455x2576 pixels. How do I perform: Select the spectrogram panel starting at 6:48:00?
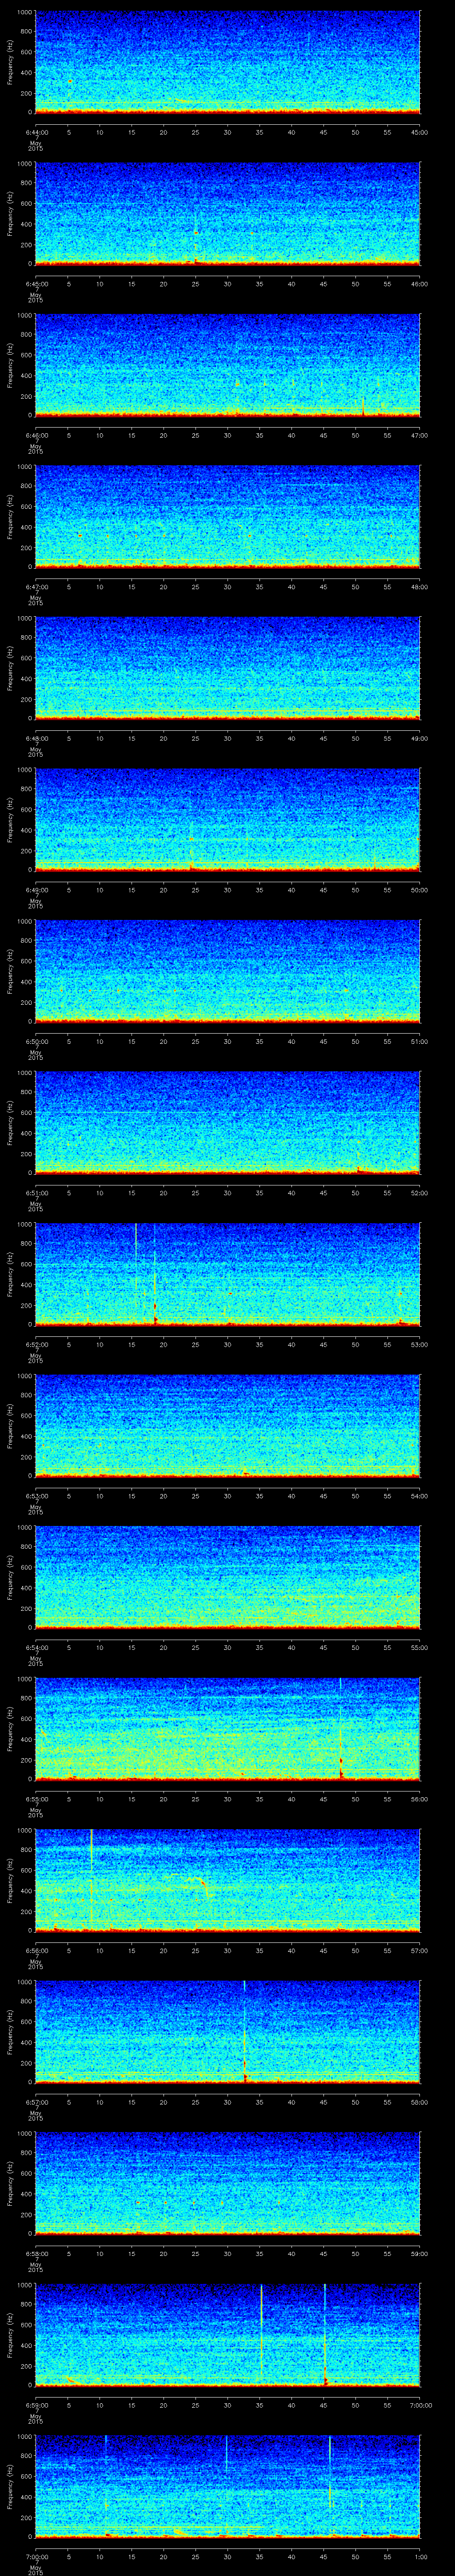[x=227, y=668]
